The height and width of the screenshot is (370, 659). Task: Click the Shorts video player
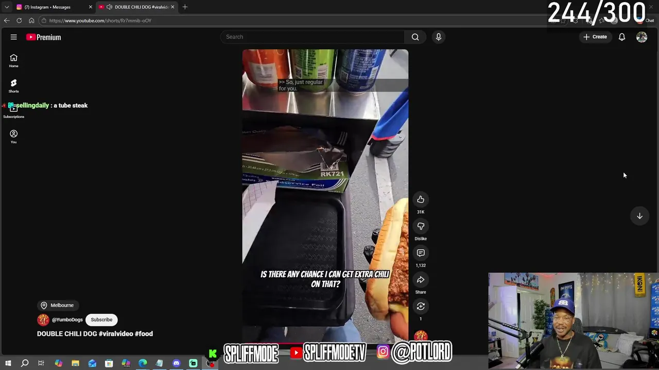tap(325, 195)
